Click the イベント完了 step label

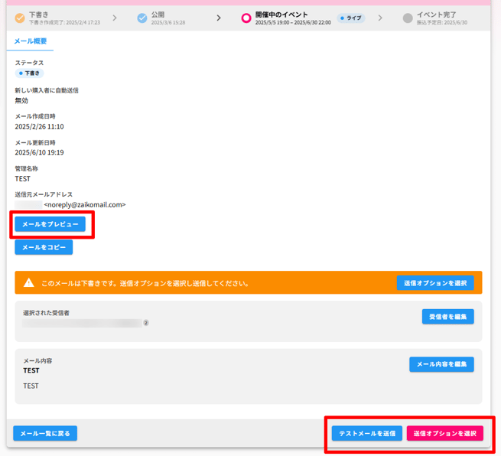(x=436, y=15)
